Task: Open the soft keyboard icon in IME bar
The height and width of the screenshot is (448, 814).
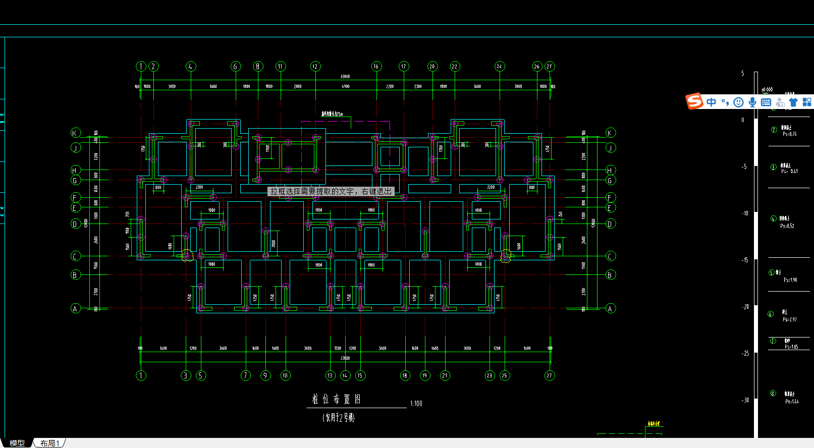Action: (766, 102)
